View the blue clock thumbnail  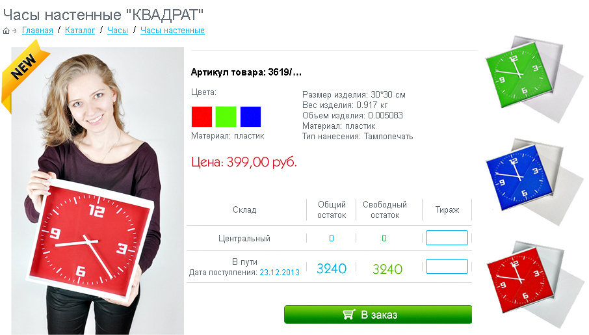533,182
